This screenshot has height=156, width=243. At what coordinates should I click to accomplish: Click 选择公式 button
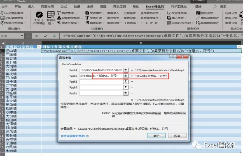coord(231,13)
